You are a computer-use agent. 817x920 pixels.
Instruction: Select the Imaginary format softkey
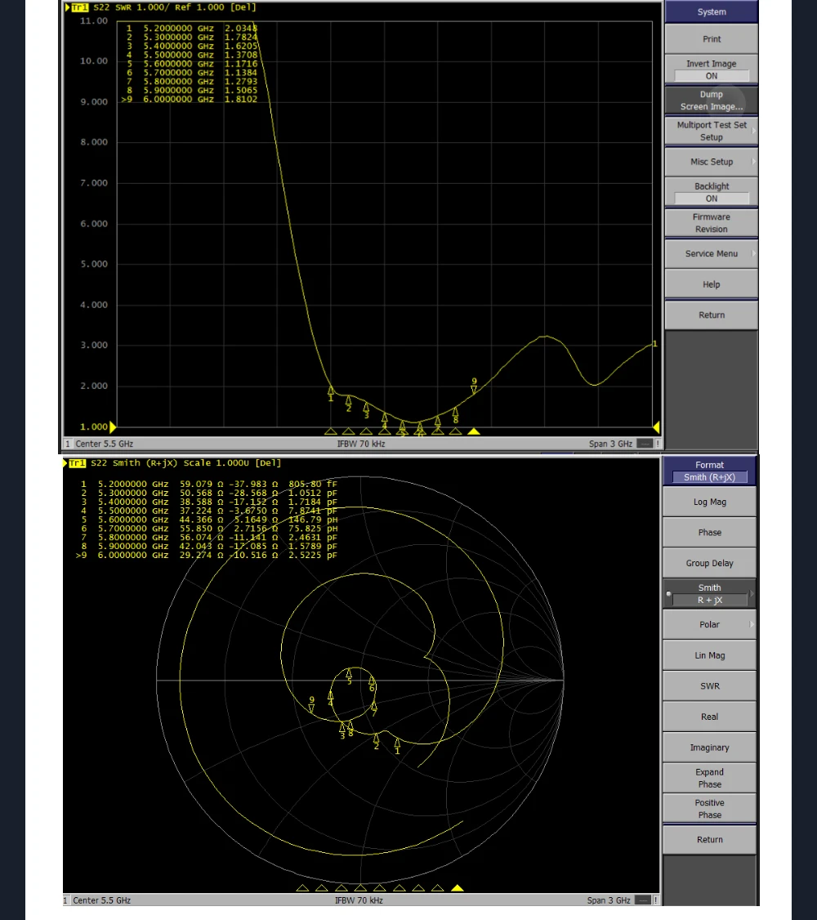pyautogui.click(x=710, y=748)
